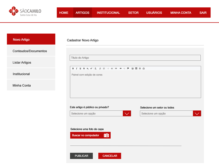Toggle bold formatting in the editor toolbar
The width and height of the screenshot is (219, 164).
coord(73,68)
